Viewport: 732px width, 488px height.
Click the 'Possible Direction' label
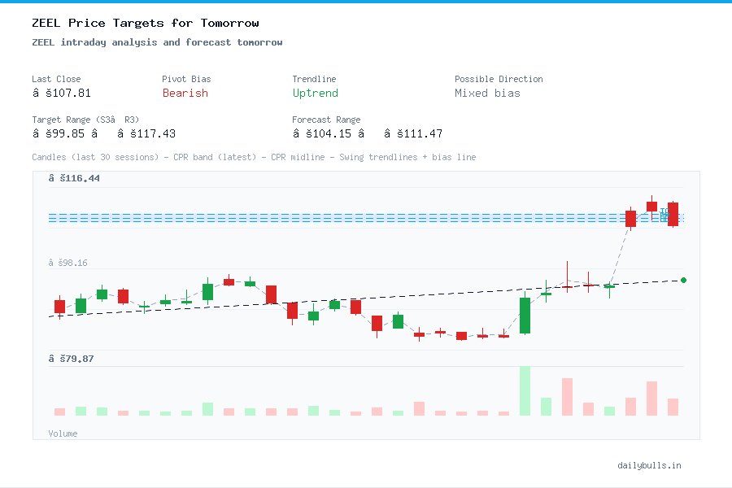pos(499,79)
